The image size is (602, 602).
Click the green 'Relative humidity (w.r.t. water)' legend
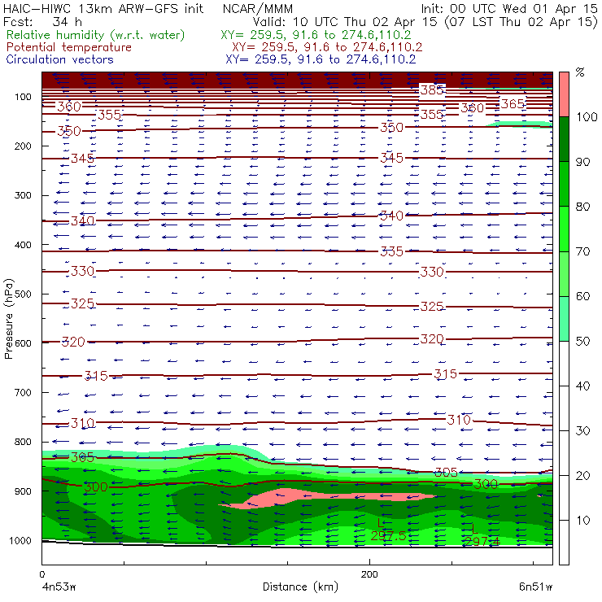pyautogui.click(x=96, y=35)
